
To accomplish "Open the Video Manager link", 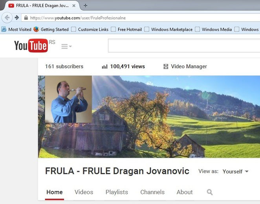I will click(189, 66).
